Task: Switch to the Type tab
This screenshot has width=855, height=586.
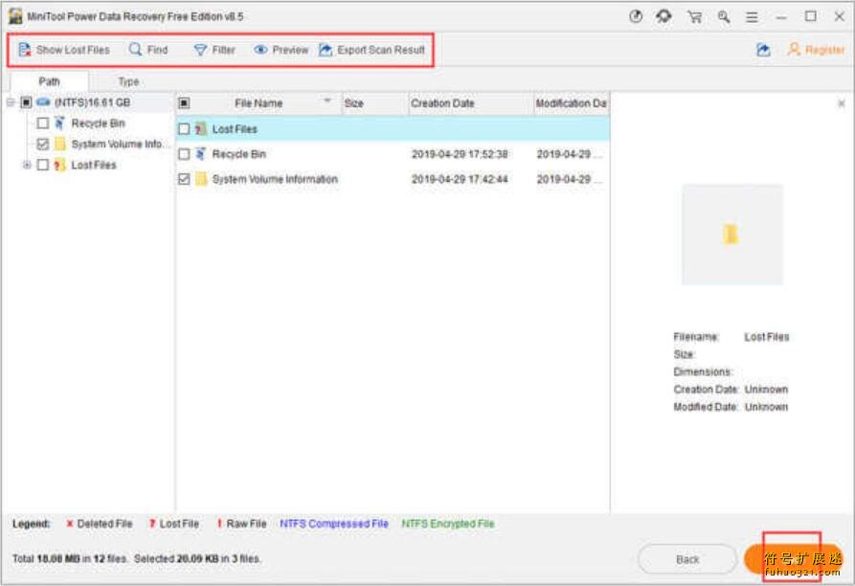Action: pos(128,81)
